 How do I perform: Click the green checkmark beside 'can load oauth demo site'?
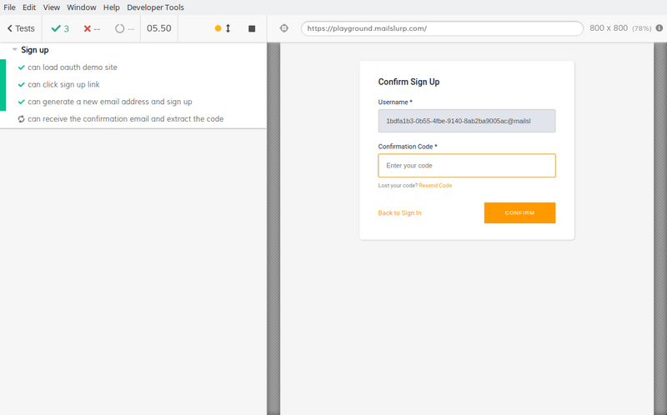[22, 67]
